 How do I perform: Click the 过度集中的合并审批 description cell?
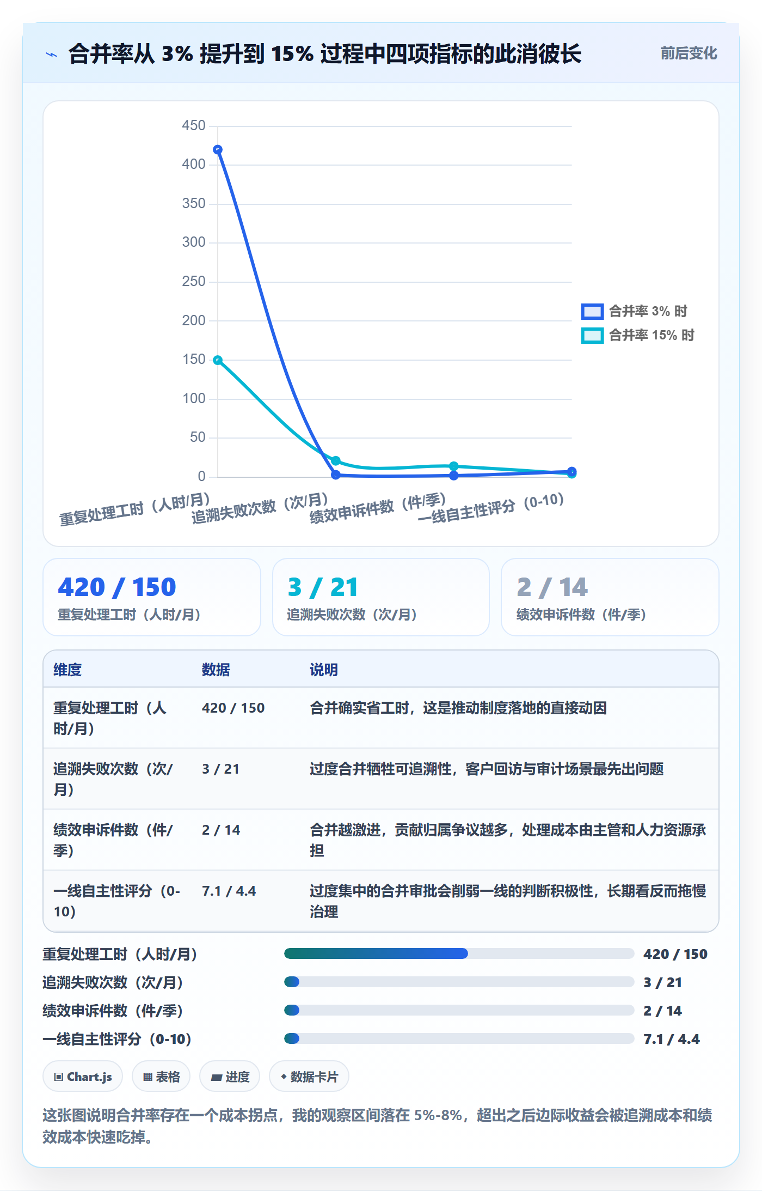(x=508, y=901)
